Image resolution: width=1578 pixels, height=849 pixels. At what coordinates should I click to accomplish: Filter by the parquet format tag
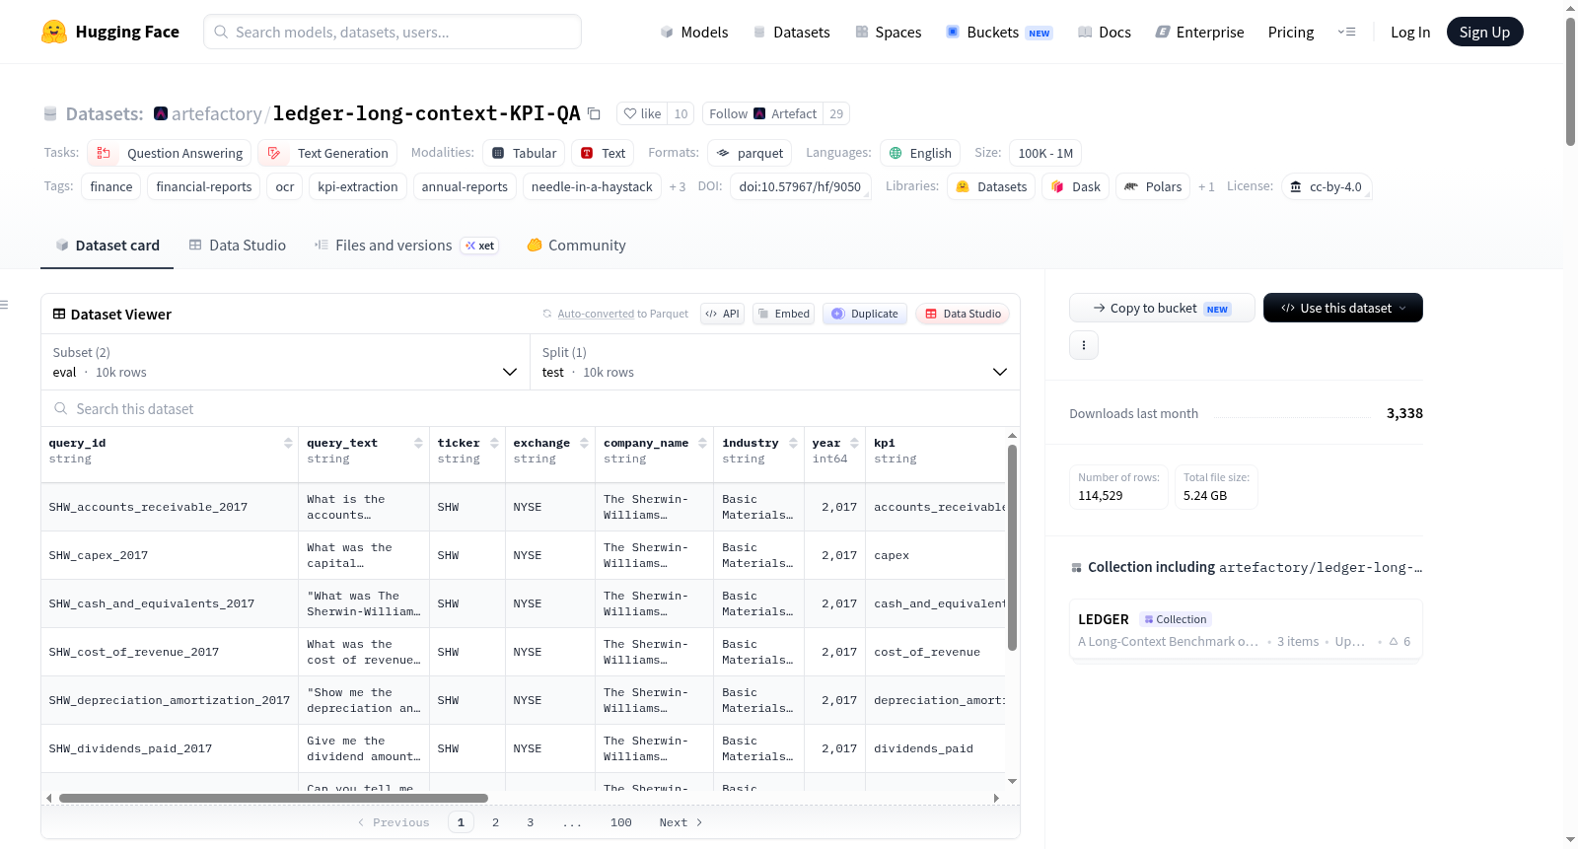click(x=750, y=153)
